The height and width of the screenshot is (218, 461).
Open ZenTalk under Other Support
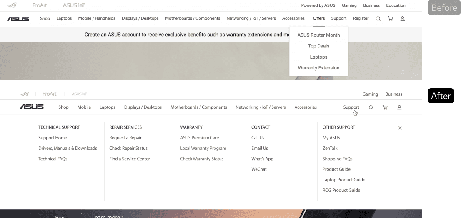[x=330, y=148]
